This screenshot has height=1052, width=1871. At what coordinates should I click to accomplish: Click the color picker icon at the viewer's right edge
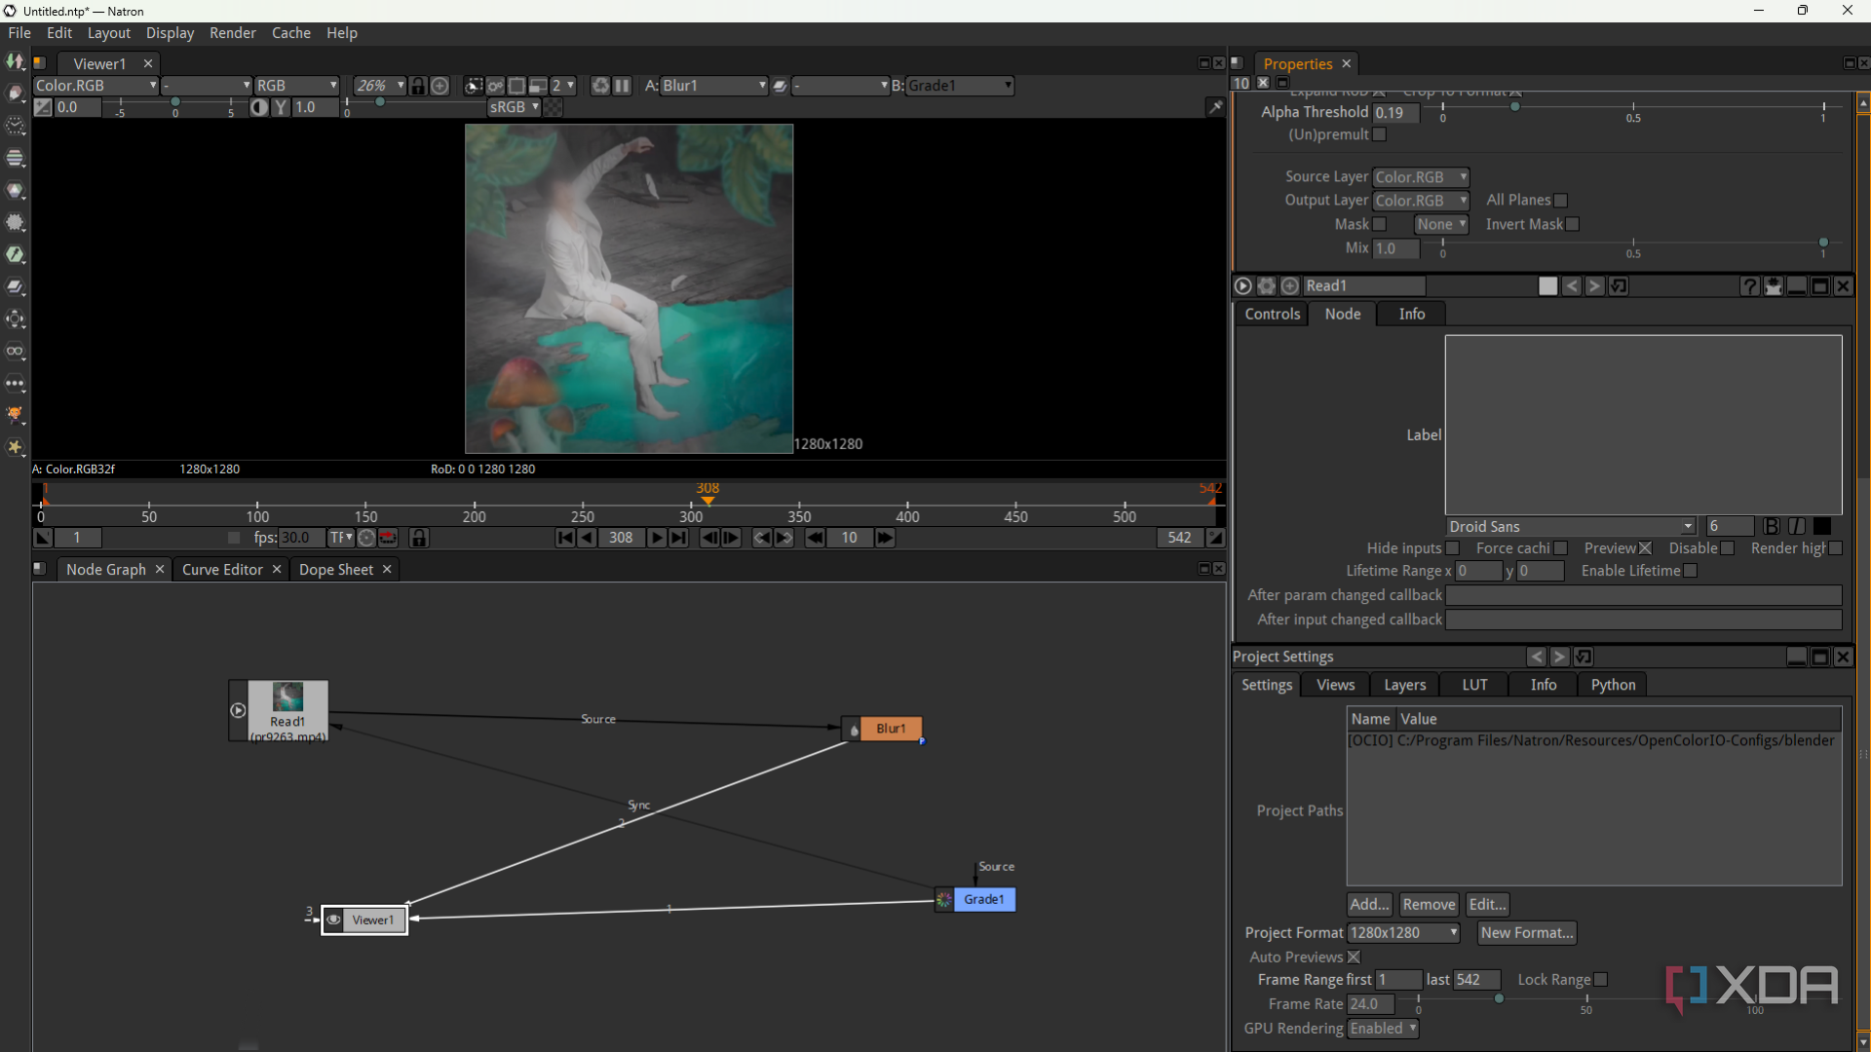click(x=1215, y=107)
